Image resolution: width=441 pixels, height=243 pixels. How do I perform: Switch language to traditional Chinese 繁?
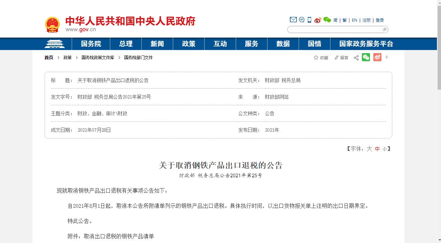click(344, 20)
